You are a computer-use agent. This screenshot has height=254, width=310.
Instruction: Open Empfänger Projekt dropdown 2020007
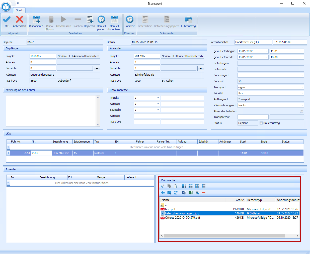click(x=54, y=56)
